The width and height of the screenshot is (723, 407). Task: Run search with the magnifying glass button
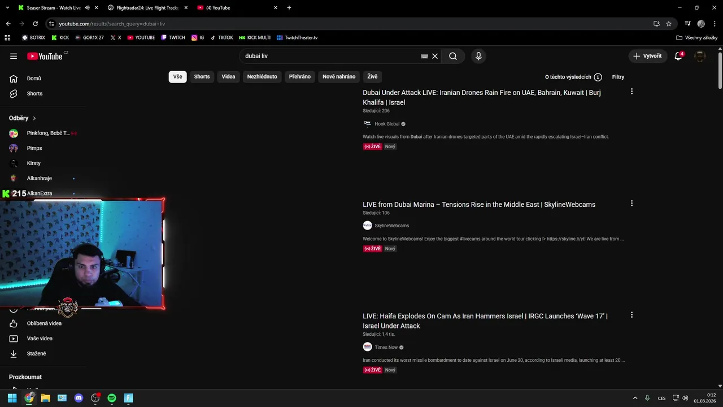point(453,56)
